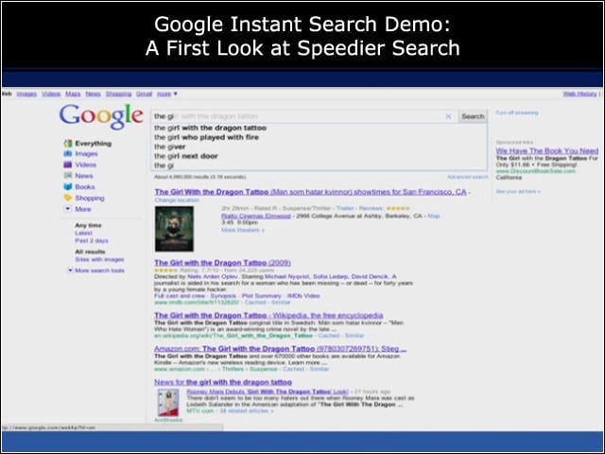This screenshot has width=605, height=454.
Task: Click the Trailer link under showtimes
Action: (344, 208)
